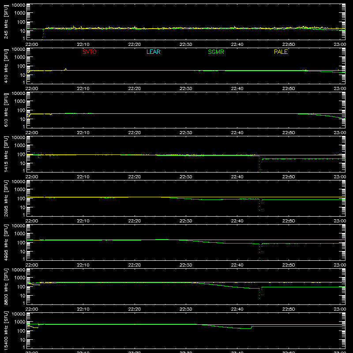Select the 410 MHz [SFU] axis title

click(x=6, y=66)
